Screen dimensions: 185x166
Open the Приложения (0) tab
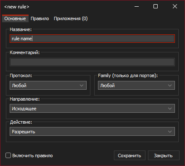tap(71, 18)
